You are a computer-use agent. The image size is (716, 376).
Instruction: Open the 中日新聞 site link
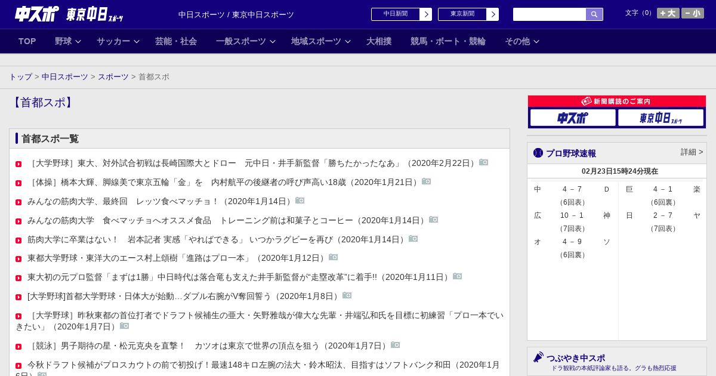[x=396, y=14]
